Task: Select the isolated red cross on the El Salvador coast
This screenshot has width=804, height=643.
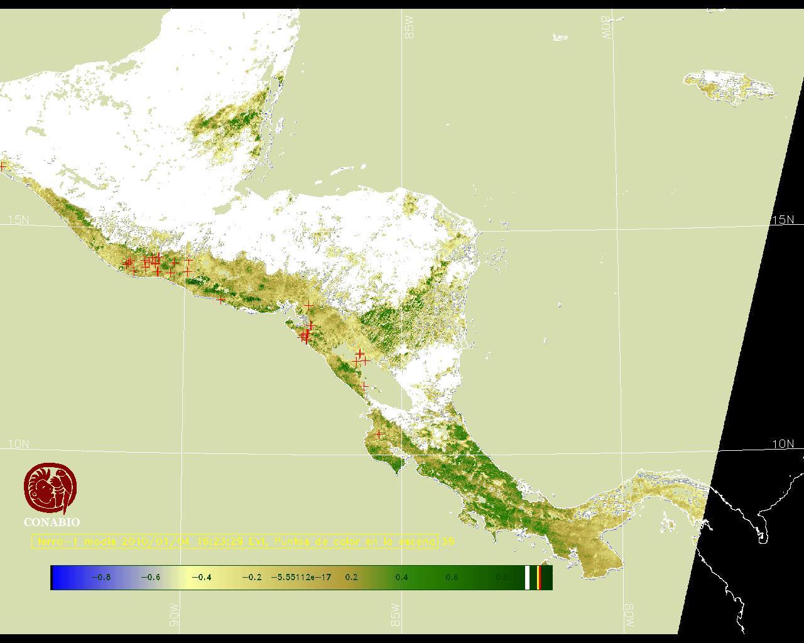Action: tap(220, 300)
